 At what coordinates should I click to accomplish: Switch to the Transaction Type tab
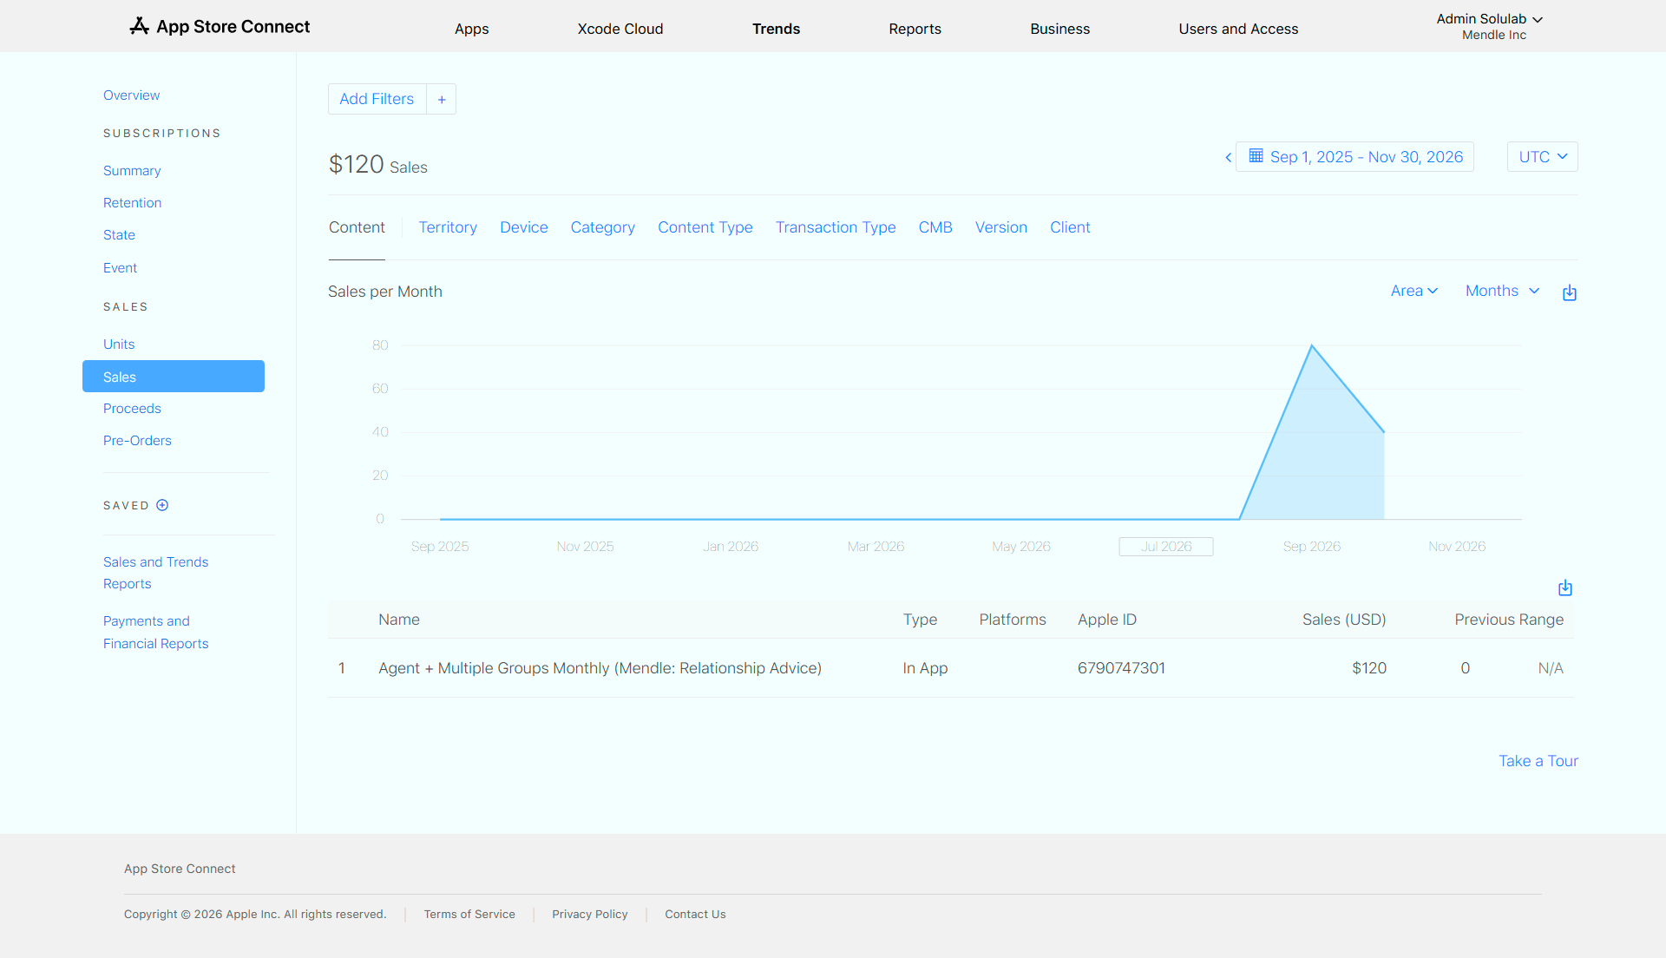click(836, 227)
